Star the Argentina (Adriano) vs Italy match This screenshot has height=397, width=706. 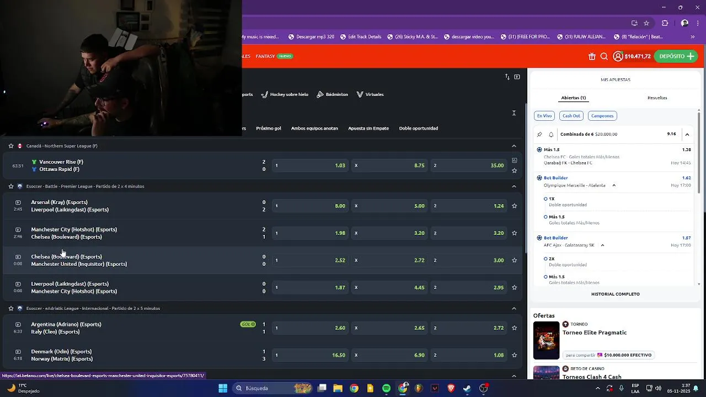(514, 328)
